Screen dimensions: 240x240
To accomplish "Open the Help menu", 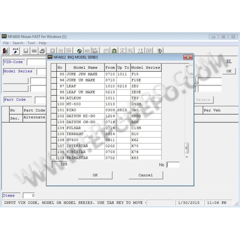I will (x=43, y=43).
